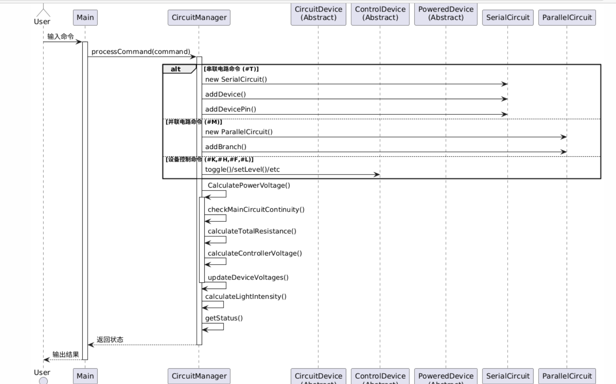Viewport: 616px width, 384px height.
Task: Select the checkMainCircuitContinuity() self-call label
Action: click(x=256, y=209)
